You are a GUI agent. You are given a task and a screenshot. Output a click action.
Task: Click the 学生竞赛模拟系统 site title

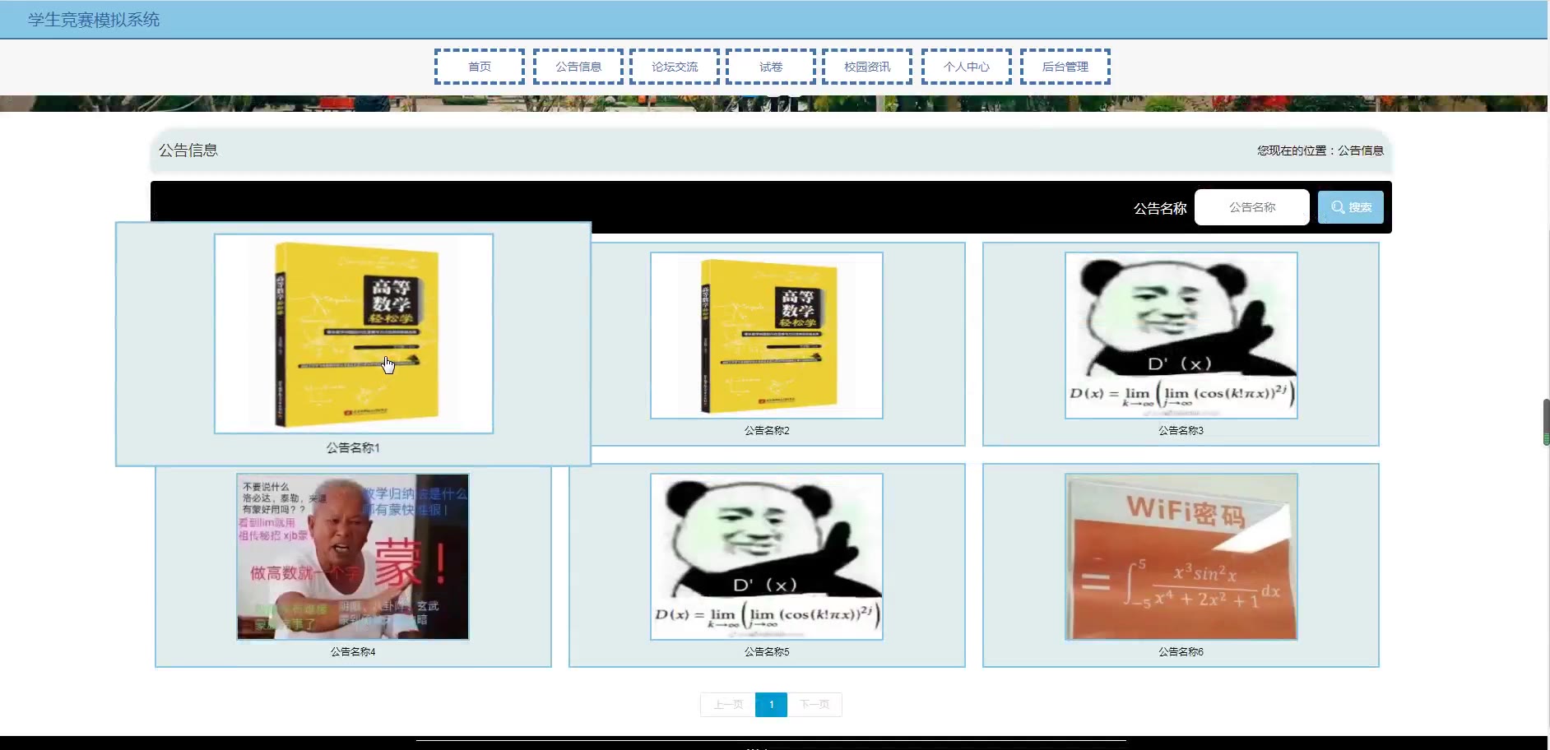coord(94,20)
